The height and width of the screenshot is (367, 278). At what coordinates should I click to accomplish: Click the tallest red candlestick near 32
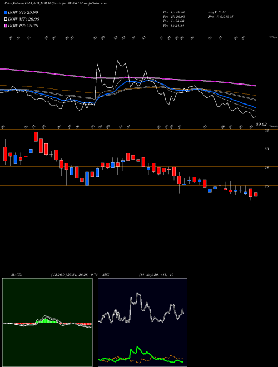point(36,137)
